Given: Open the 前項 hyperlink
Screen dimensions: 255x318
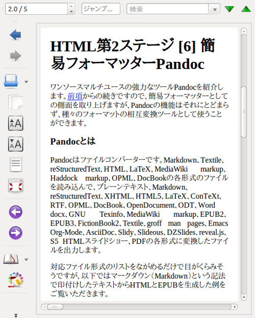Looking at the screenshot, I should point(75,96).
